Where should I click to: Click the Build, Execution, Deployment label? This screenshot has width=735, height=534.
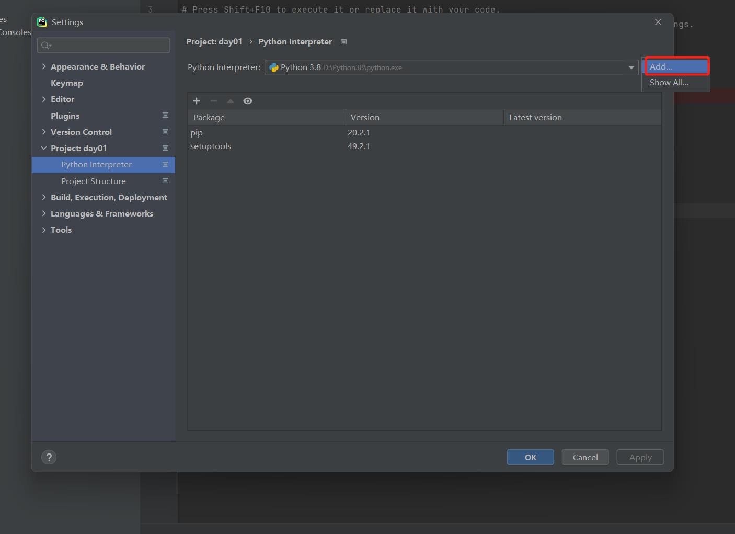click(x=109, y=197)
